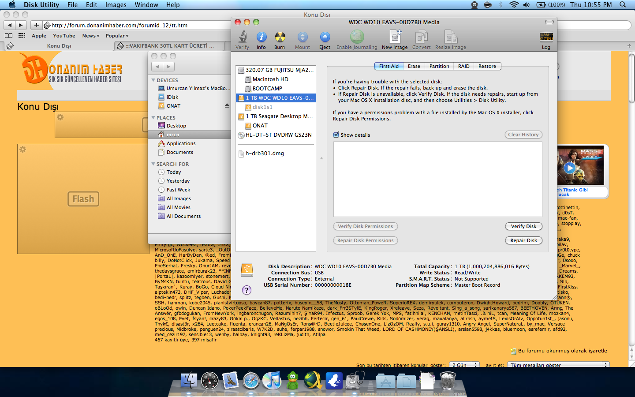This screenshot has height=397, width=635.
Task: Open Safari's Top Sites grid icon
Action: point(22,36)
